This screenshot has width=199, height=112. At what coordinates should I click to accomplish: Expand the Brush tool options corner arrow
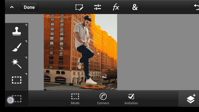(x=26, y=41)
